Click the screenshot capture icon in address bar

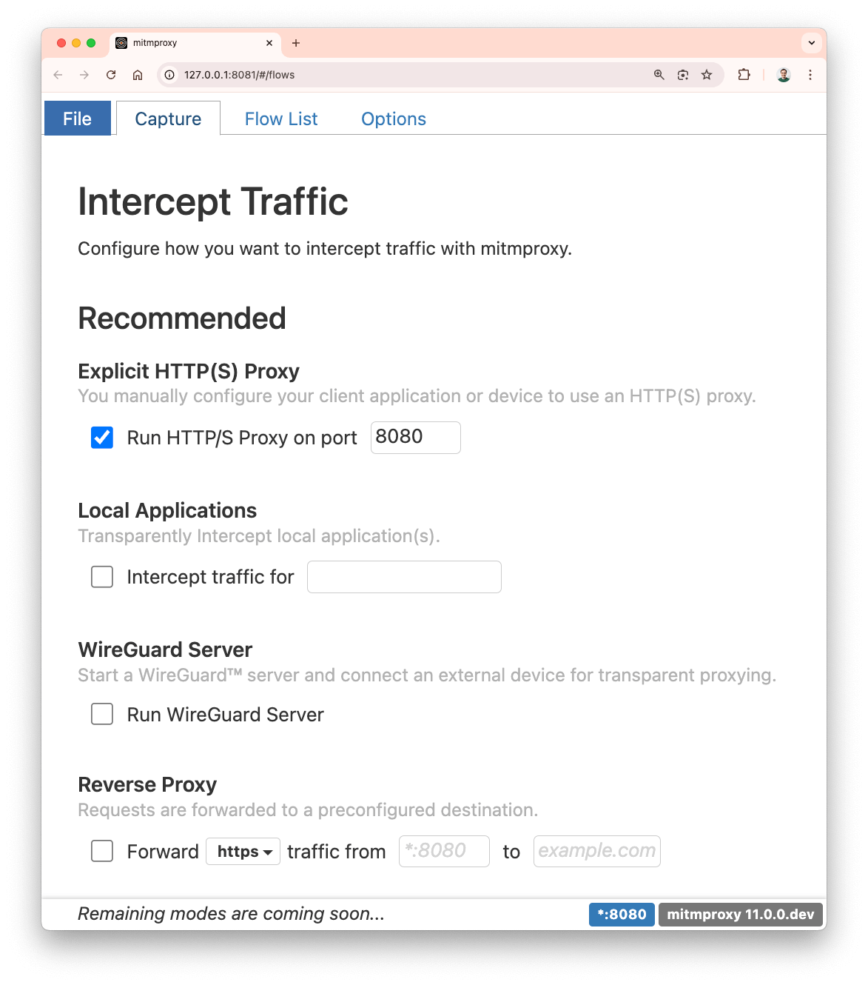[683, 75]
